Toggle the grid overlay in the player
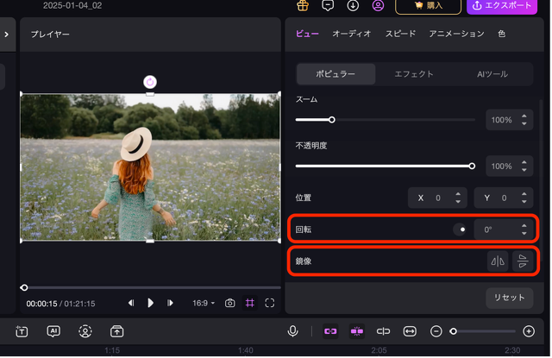 pos(250,303)
